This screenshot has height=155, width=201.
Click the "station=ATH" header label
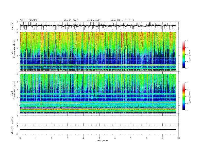pos(94,20)
